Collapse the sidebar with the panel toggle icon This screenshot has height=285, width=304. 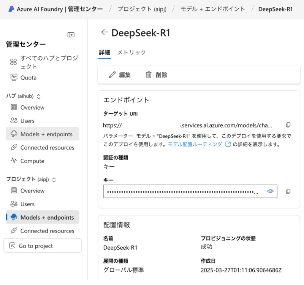tap(71, 35)
